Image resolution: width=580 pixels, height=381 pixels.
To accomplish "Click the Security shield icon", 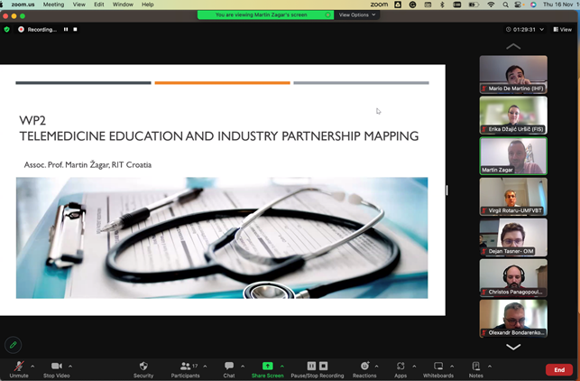I will (x=143, y=367).
